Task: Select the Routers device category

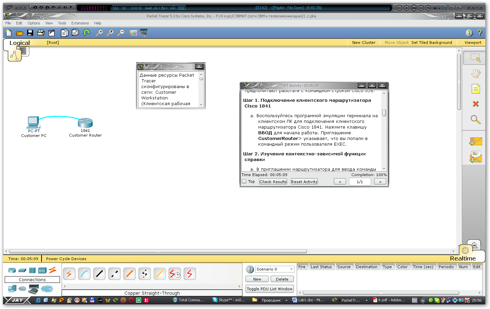Action: 12,270
